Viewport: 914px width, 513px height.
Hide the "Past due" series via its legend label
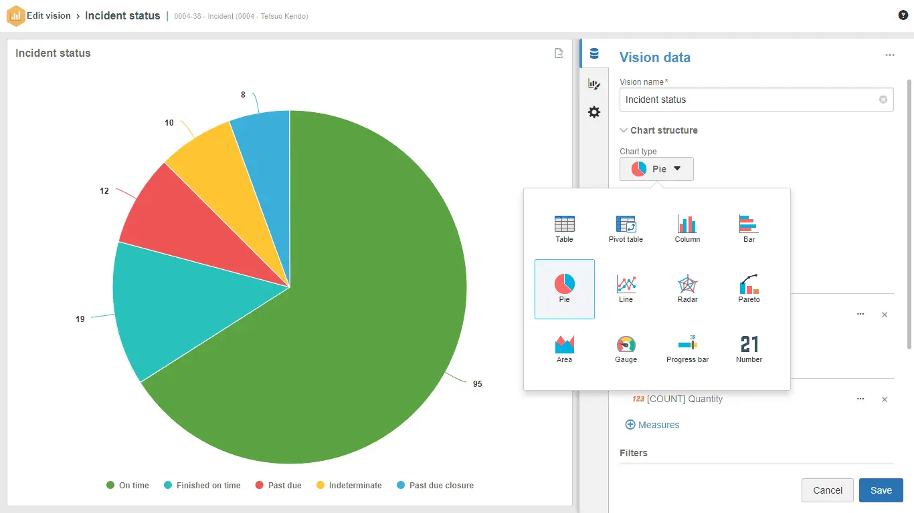pyautogui.click(x=284, y=485)
